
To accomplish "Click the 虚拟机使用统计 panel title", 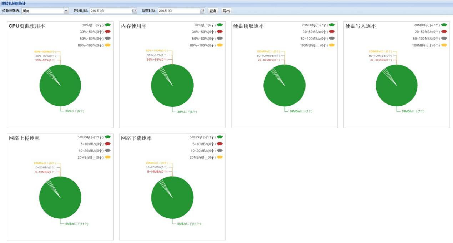I will [13, 4].
